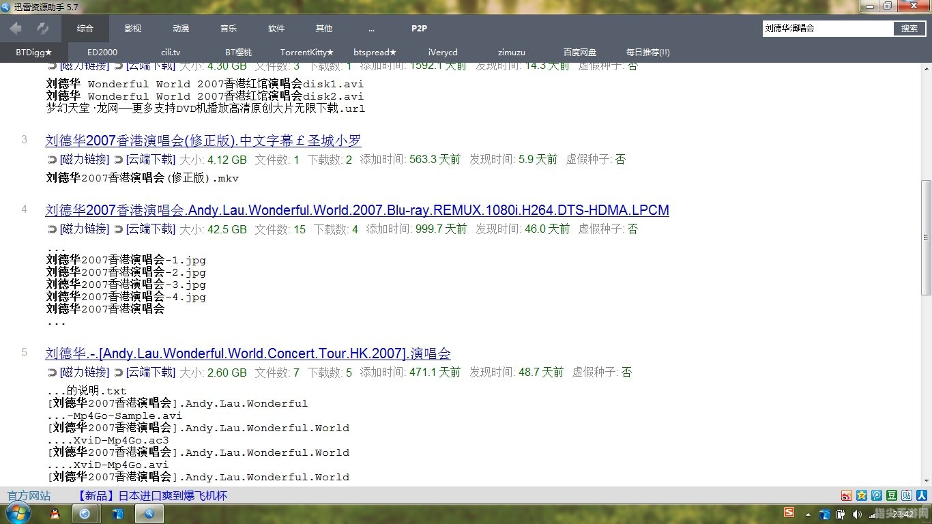932x524 pixels.
Task: Select the iVerycd source
Action: (x=443, y=52)
